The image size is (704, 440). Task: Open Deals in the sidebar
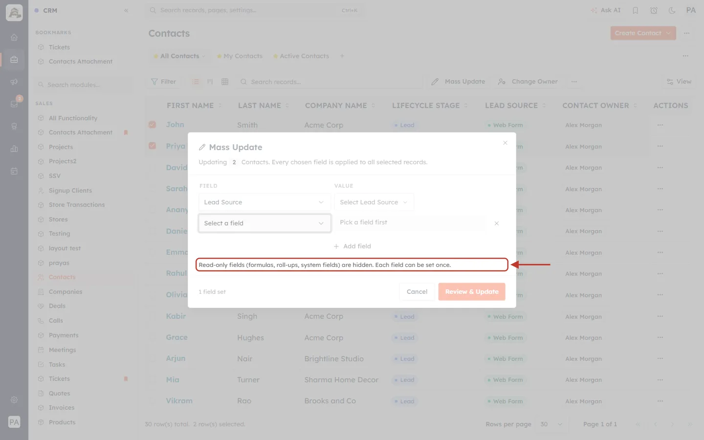click(x=57, y=306)
